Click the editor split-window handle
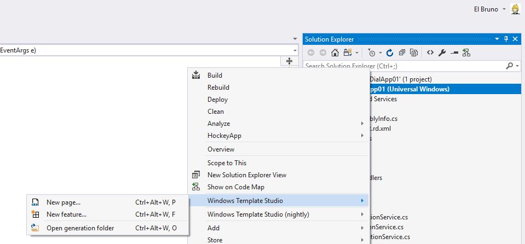This screenshot has height=244, width=525. [x=289, y=61]
